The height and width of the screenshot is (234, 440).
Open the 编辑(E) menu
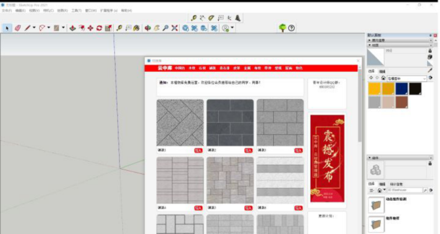pyautogui.click(x=20, y=10)
